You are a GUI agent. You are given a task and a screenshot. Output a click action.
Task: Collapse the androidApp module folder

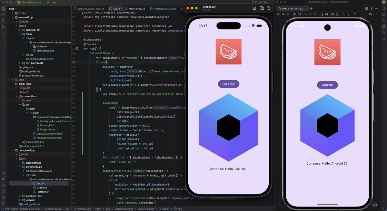12,17
